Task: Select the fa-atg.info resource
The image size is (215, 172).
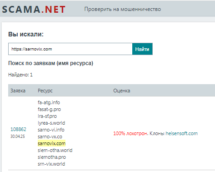Action: pyautogui.click(x=49, y=102)
